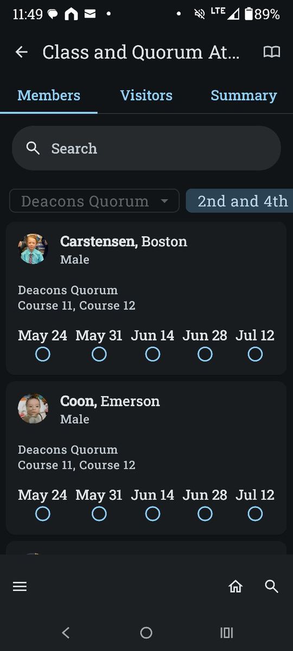293x651 pixels.
Task: Tap the Android system back button
Action: 66,633
